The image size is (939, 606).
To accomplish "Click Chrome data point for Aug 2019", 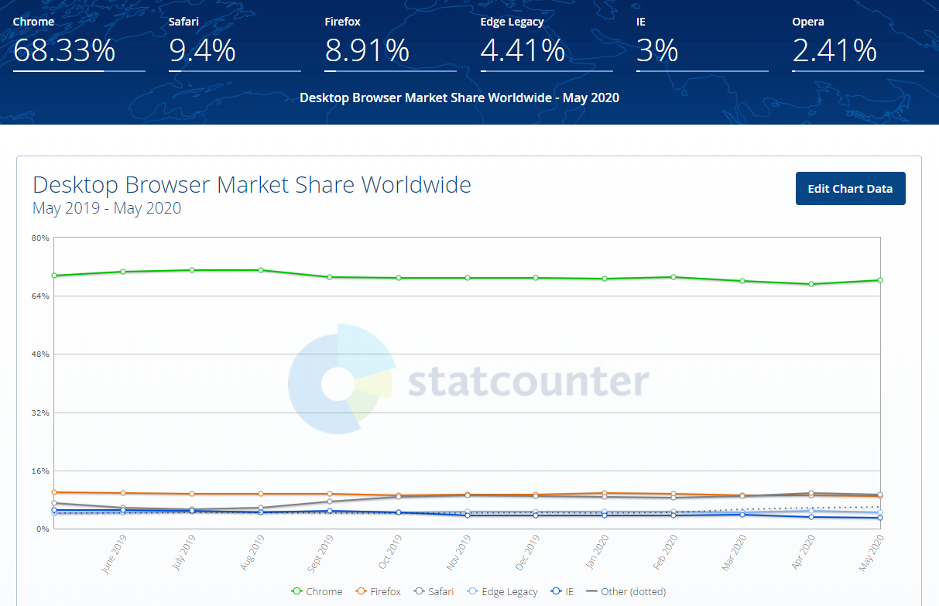I will pyautogui.click(x=261, y=270).
